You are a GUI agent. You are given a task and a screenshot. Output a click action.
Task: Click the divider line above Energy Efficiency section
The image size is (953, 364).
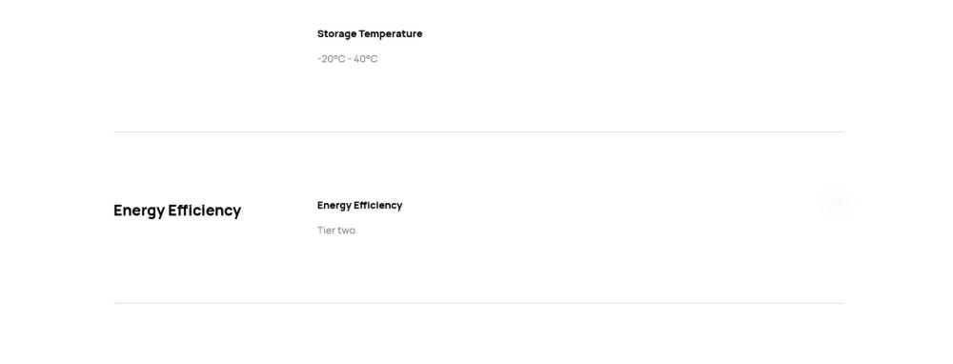point(478,131)
